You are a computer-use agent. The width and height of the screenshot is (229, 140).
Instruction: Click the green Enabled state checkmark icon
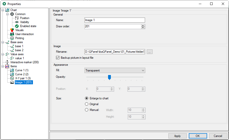17,26
